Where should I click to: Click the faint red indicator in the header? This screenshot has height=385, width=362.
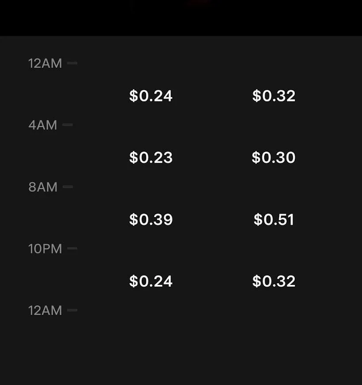coord(198,2)
